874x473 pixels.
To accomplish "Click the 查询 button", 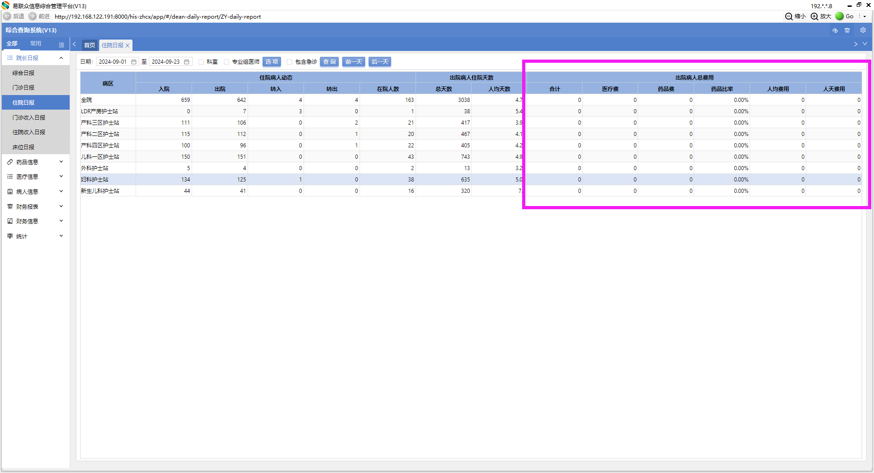I will pyautogui.click(x=330, y=62).
